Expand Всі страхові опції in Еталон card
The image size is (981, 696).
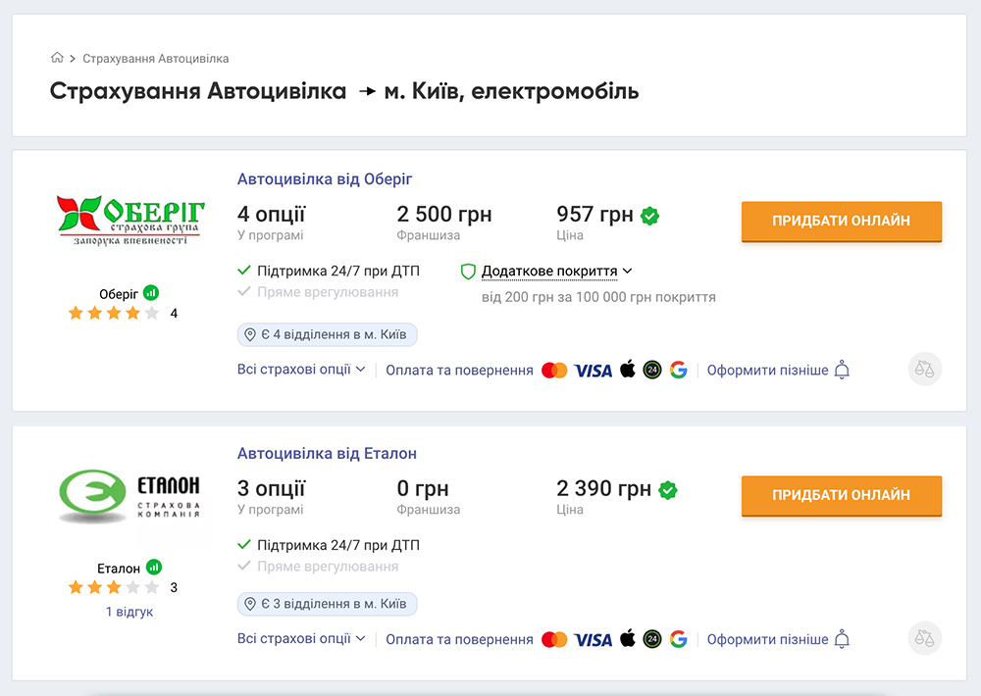301,638
